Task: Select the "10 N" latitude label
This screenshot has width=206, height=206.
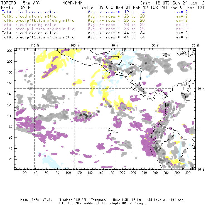Action: point(201,89)
